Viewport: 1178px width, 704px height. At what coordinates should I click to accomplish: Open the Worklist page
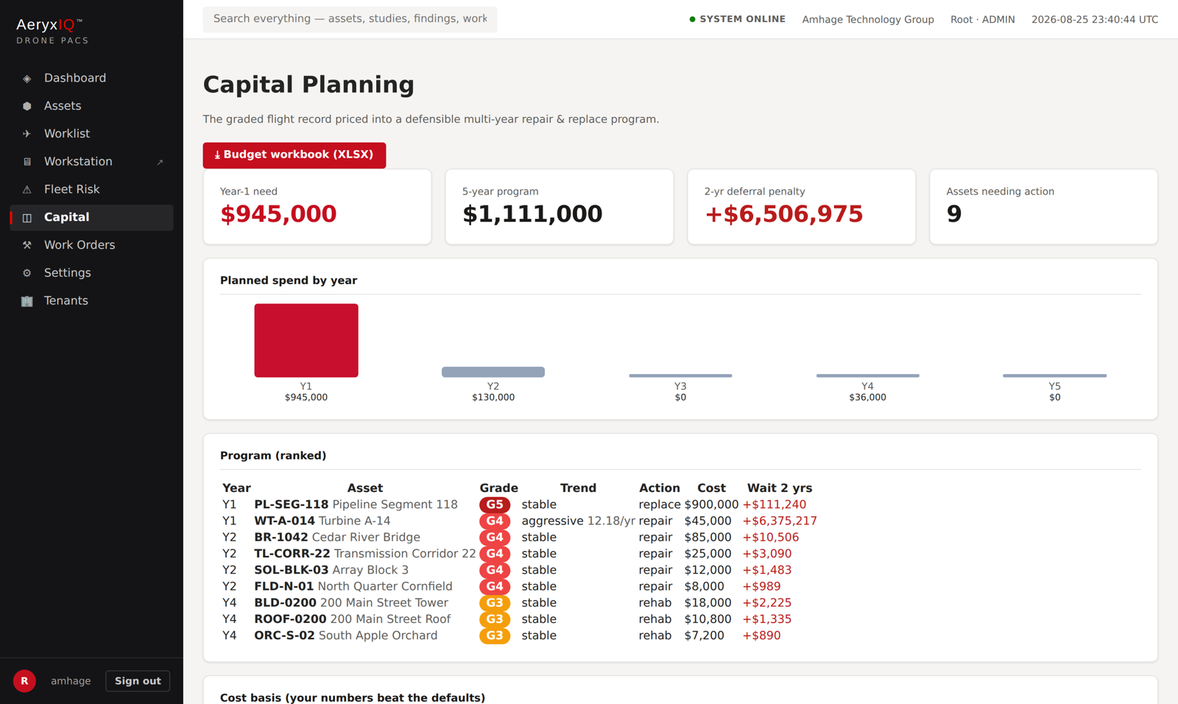(91, 134)
